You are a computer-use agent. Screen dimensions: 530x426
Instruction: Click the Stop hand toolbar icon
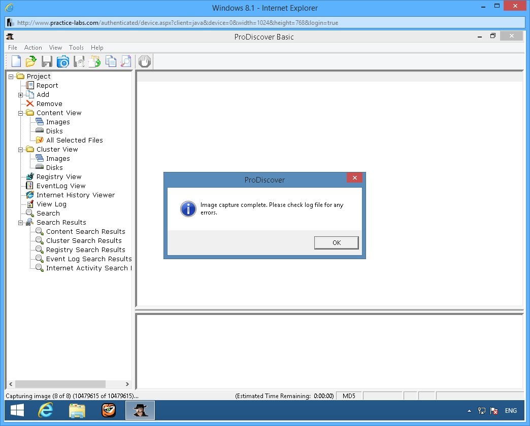coord(145,61)
